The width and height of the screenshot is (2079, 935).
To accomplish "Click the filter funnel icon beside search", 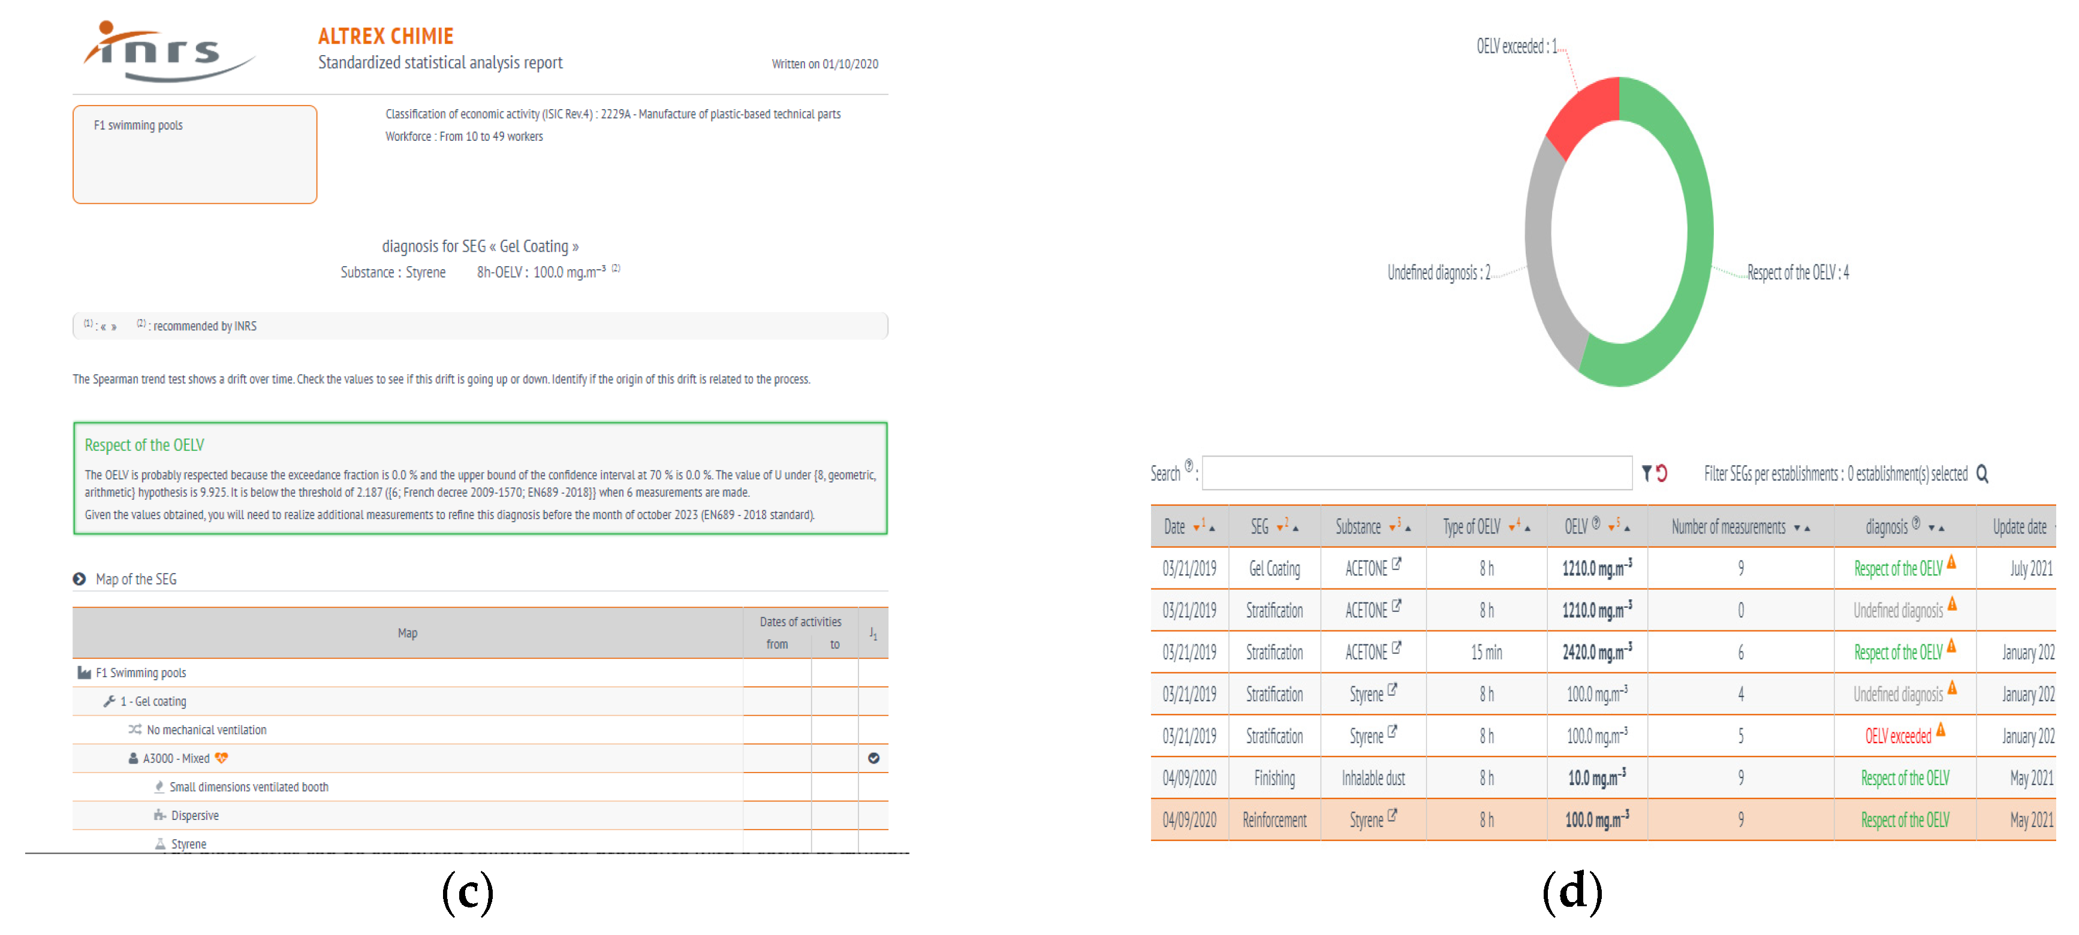I will 1647,473.
